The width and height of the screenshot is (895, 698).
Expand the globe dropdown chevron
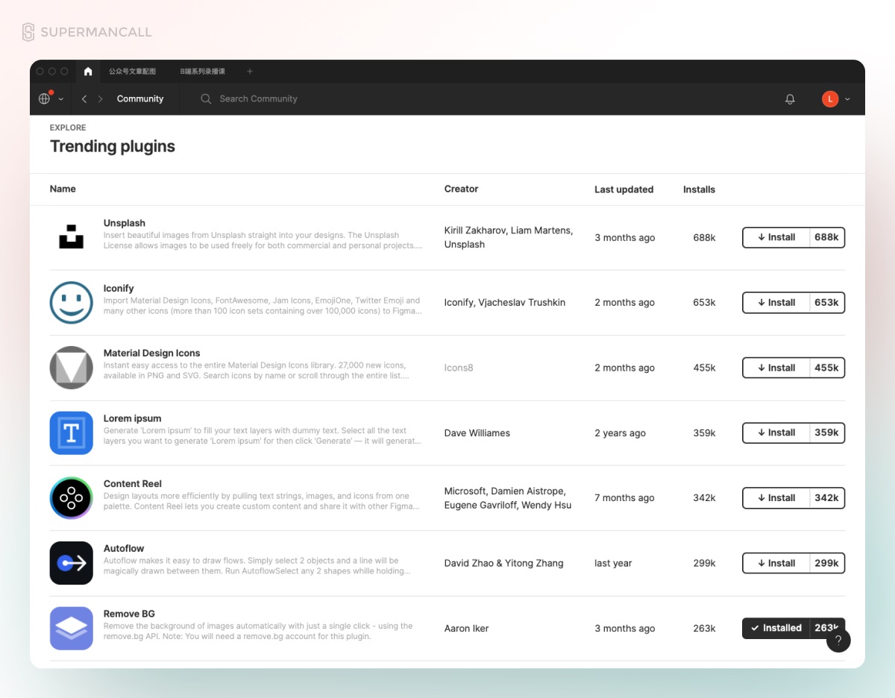[61, 99]
